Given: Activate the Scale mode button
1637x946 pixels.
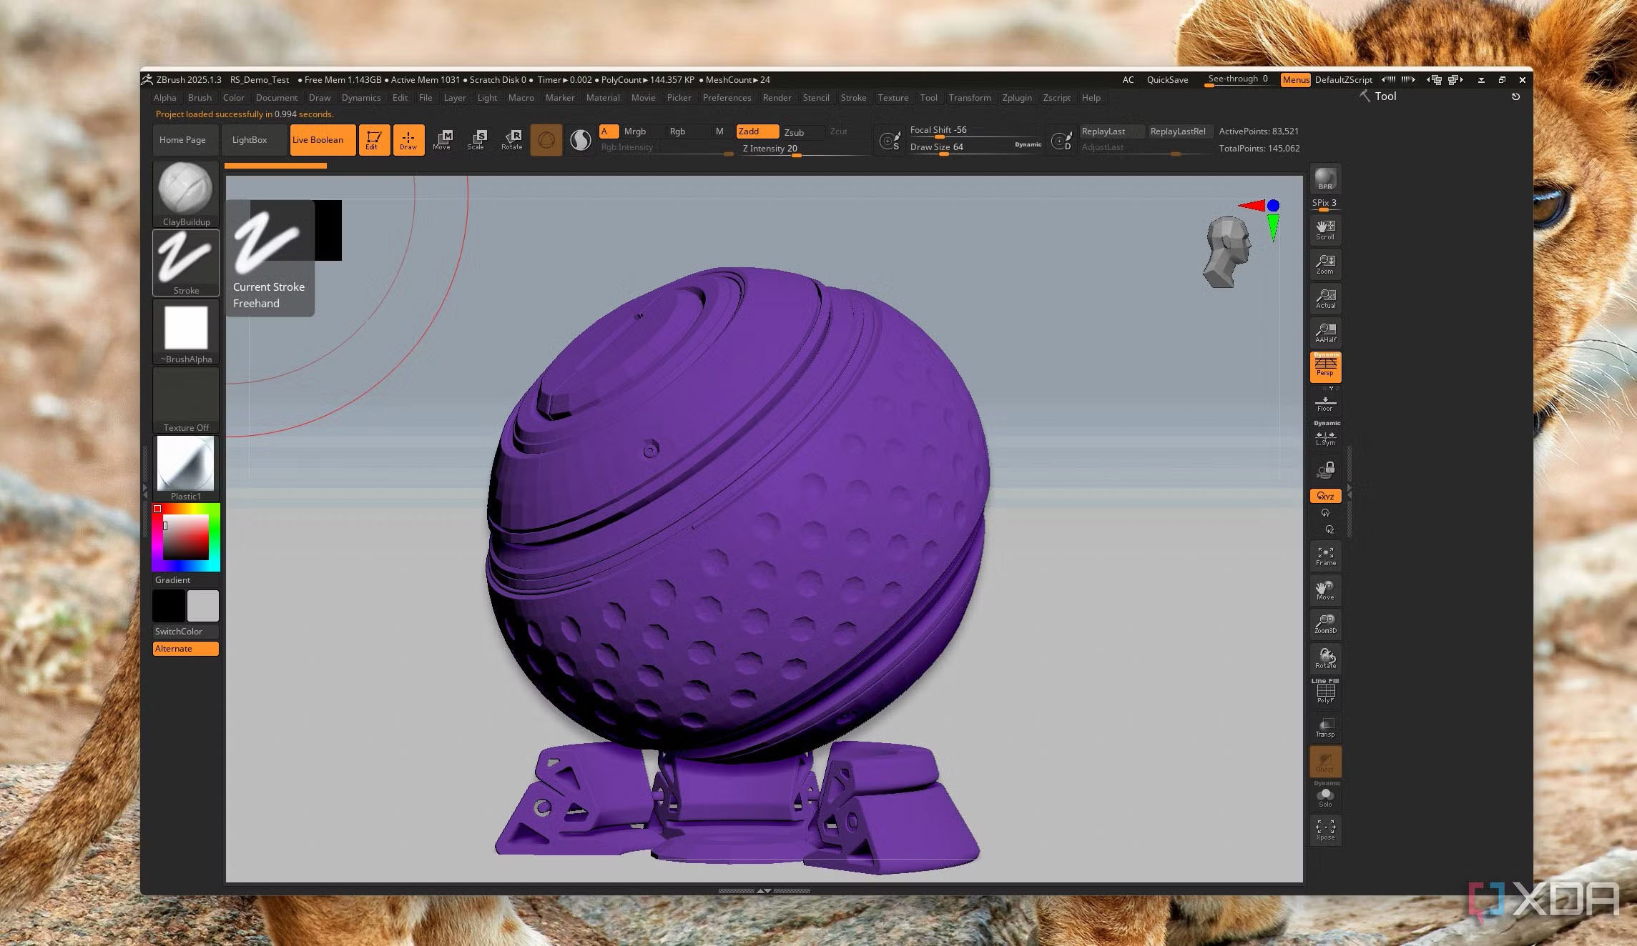Looking at the screenshot, I should pyautogui.click(x=477, y=139).
